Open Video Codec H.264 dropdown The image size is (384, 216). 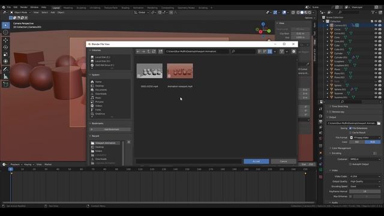click(x=365, y=176)
